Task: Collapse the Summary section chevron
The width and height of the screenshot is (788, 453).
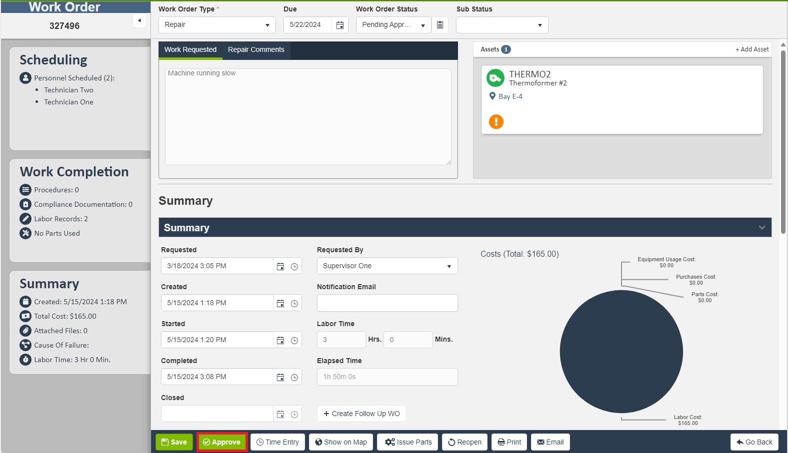Action: (761, 228)
